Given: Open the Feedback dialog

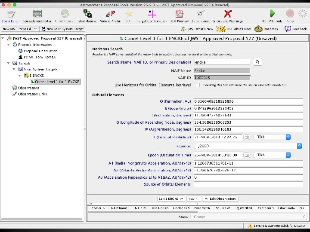Looking at the screenshot, I should pyautogui.click(x=295, y=29).
